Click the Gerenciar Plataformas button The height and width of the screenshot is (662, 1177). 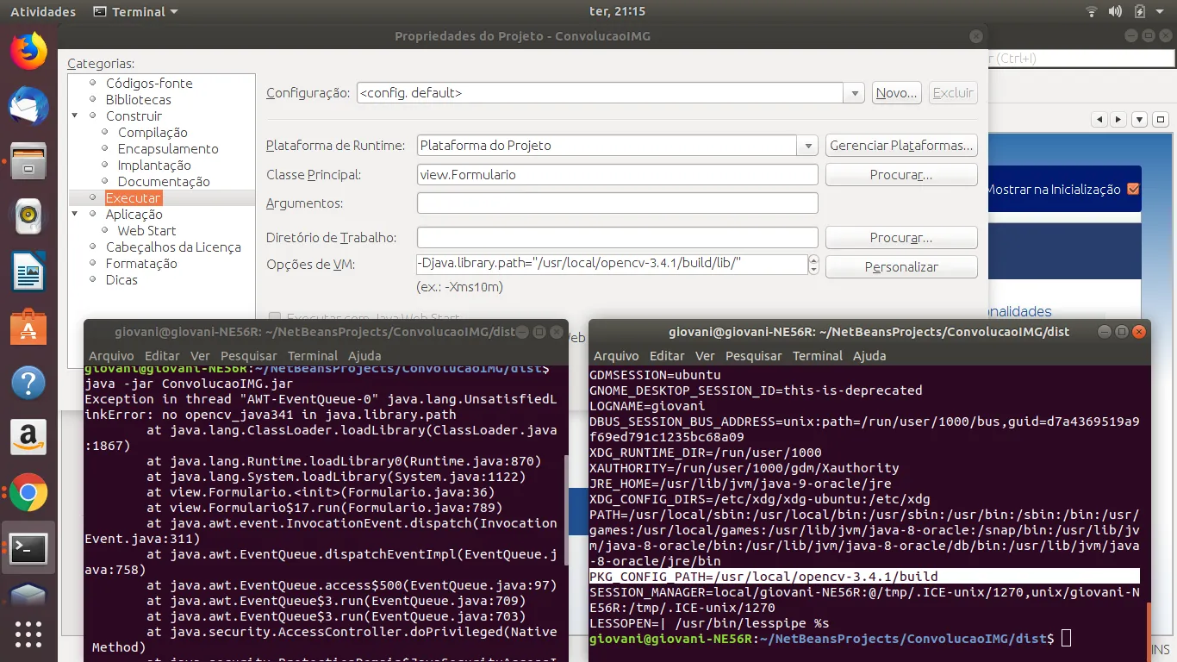901,146
